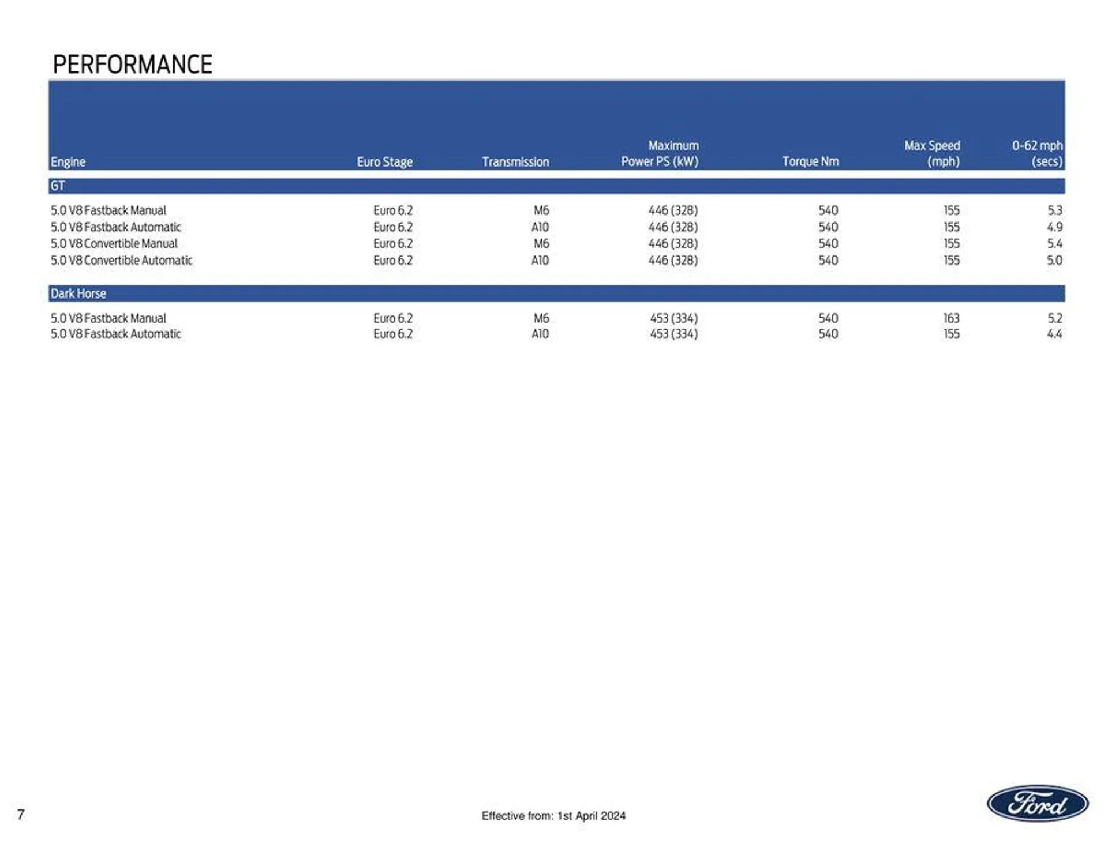Select Dark Horse 5.0 V8 Fastback Manual
1108x855 pixels.
click(x=557, y=318)
